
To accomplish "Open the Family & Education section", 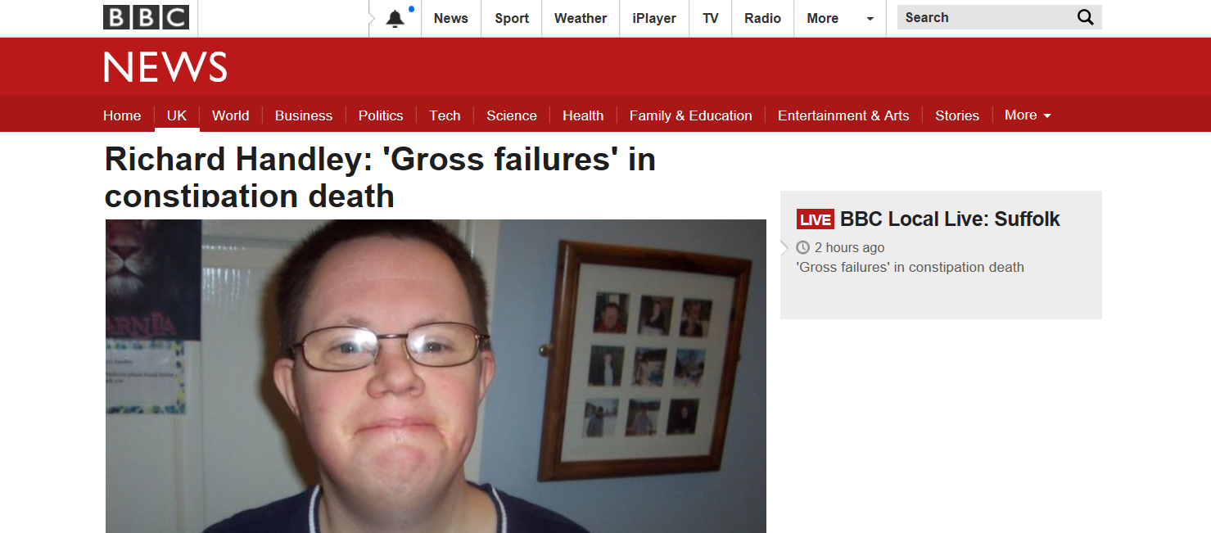I will click(x=690, y=115).
